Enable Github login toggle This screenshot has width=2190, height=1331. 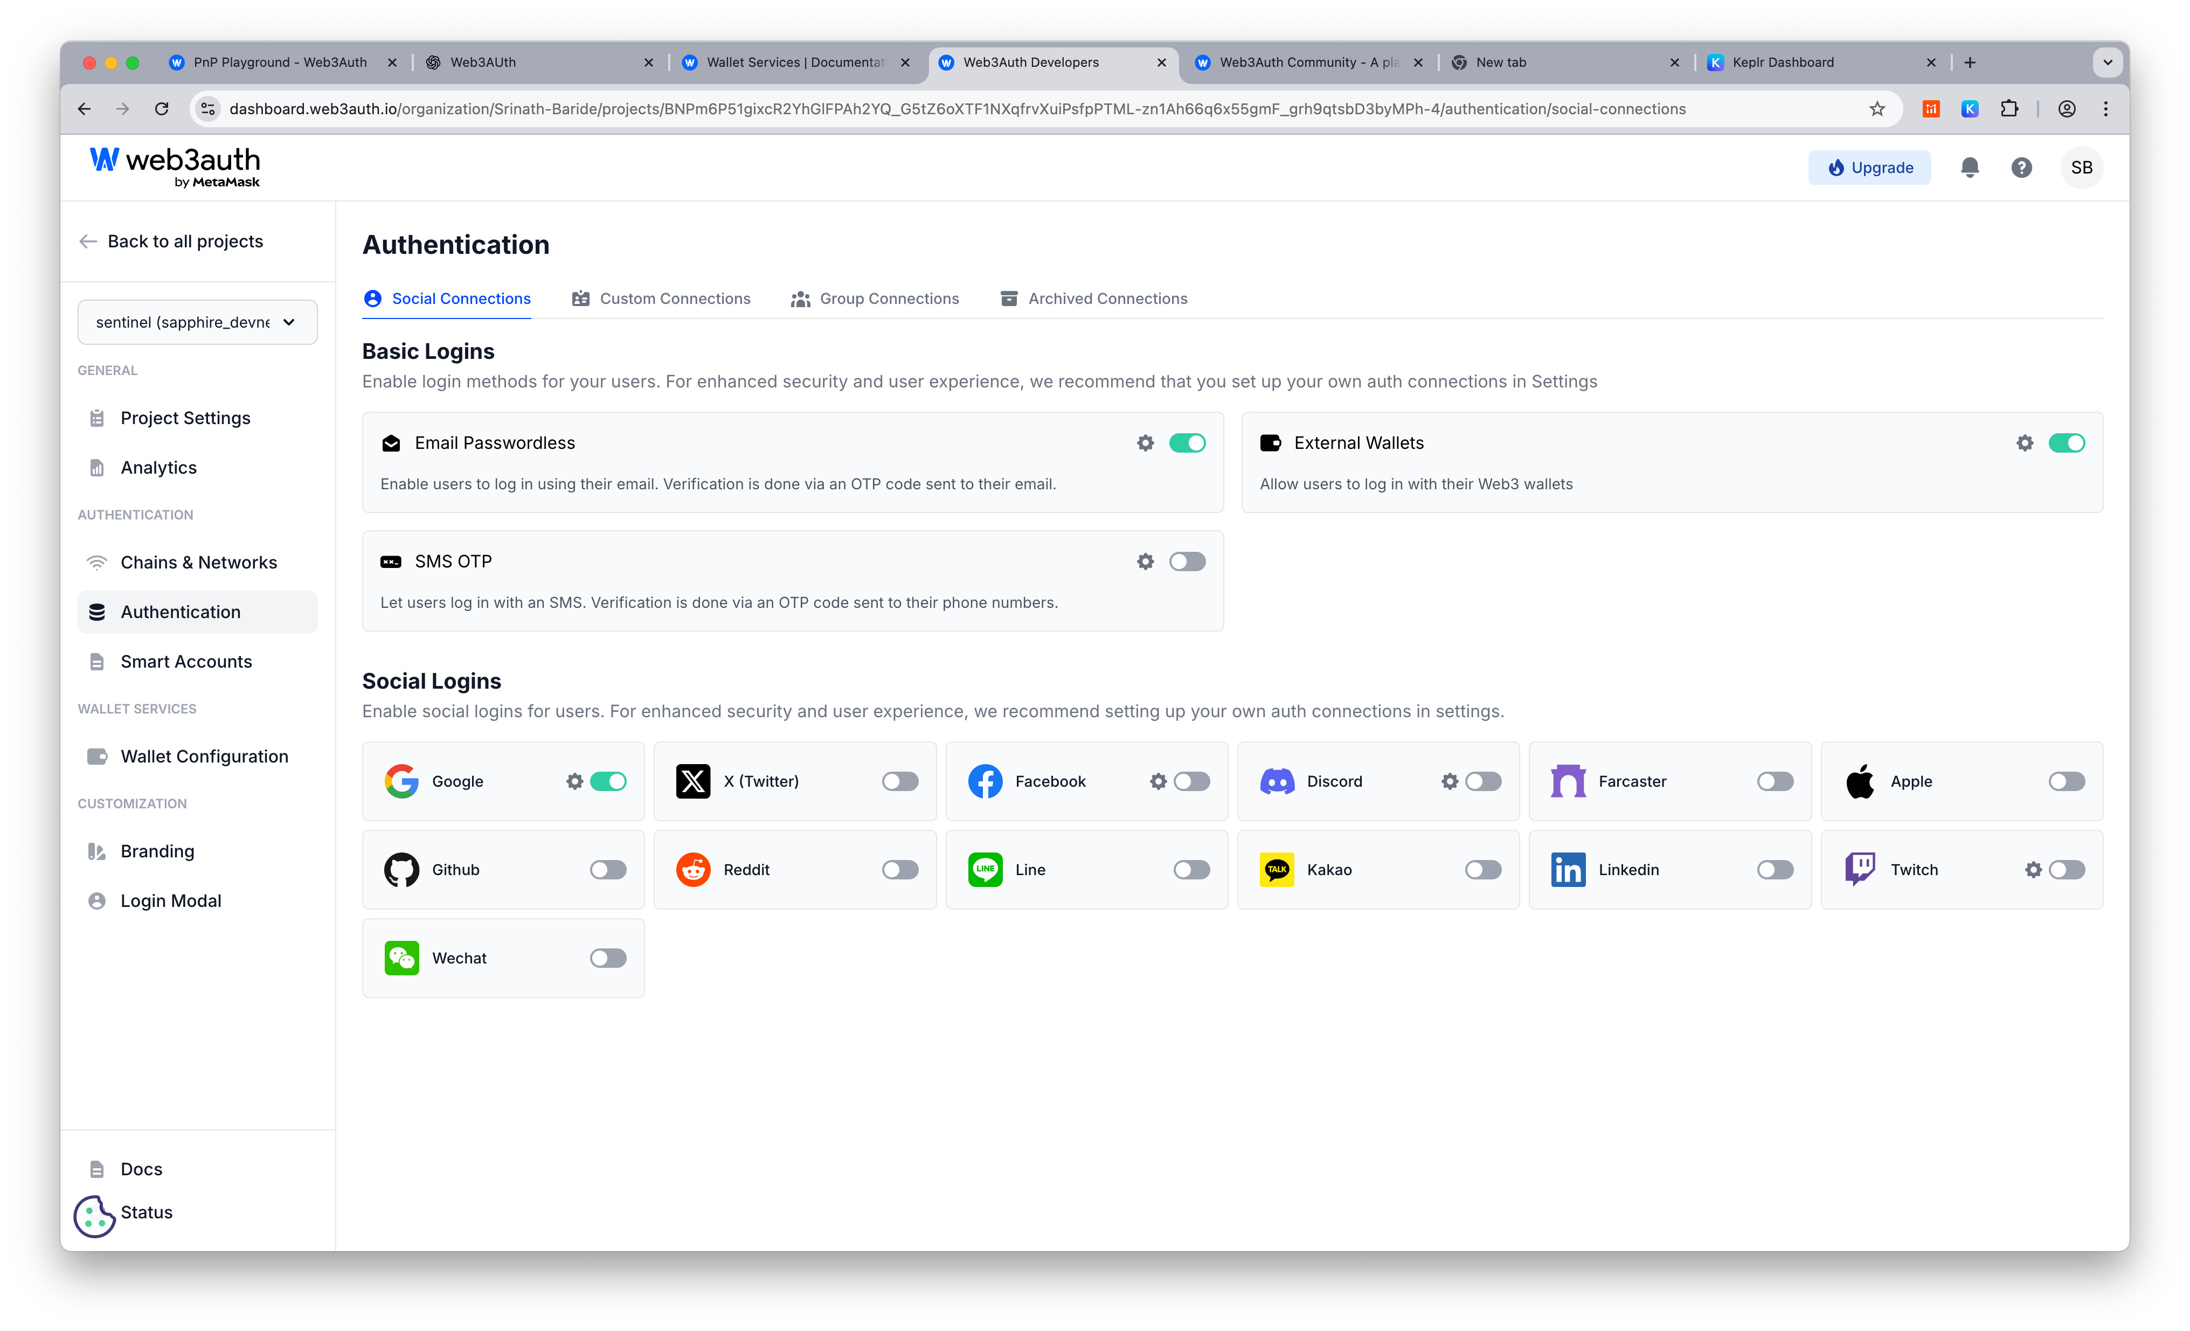609,870
